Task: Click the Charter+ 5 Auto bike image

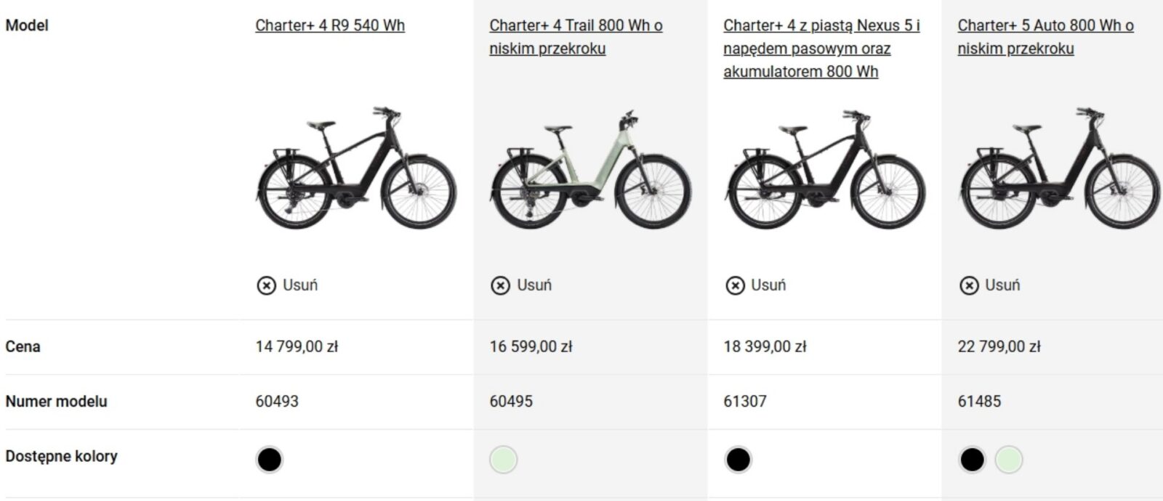Action: pos(1058,169)
